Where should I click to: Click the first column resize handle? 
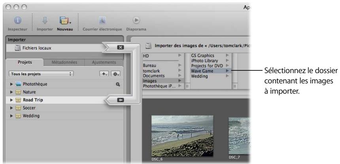[187, 86]
